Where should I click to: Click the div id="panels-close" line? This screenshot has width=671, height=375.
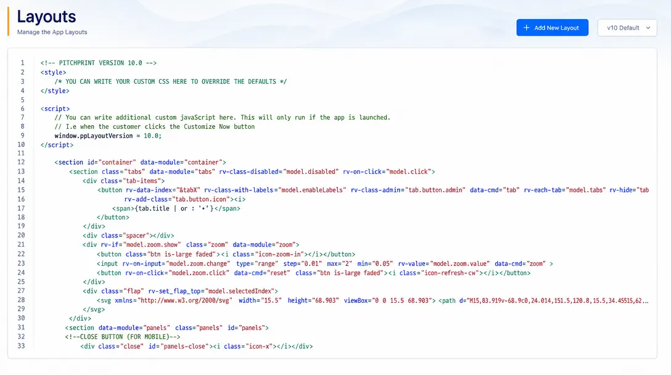click(x=197, y=346)
